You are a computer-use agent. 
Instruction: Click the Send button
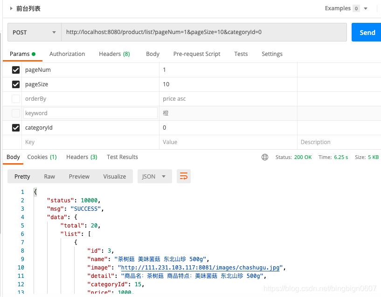[367, 32]
